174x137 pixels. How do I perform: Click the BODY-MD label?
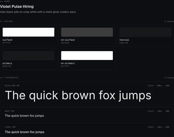pyautogui.click(x=10, y=111)
